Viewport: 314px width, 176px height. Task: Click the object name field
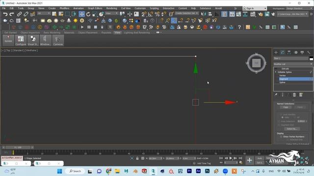[x=291, y=58]
